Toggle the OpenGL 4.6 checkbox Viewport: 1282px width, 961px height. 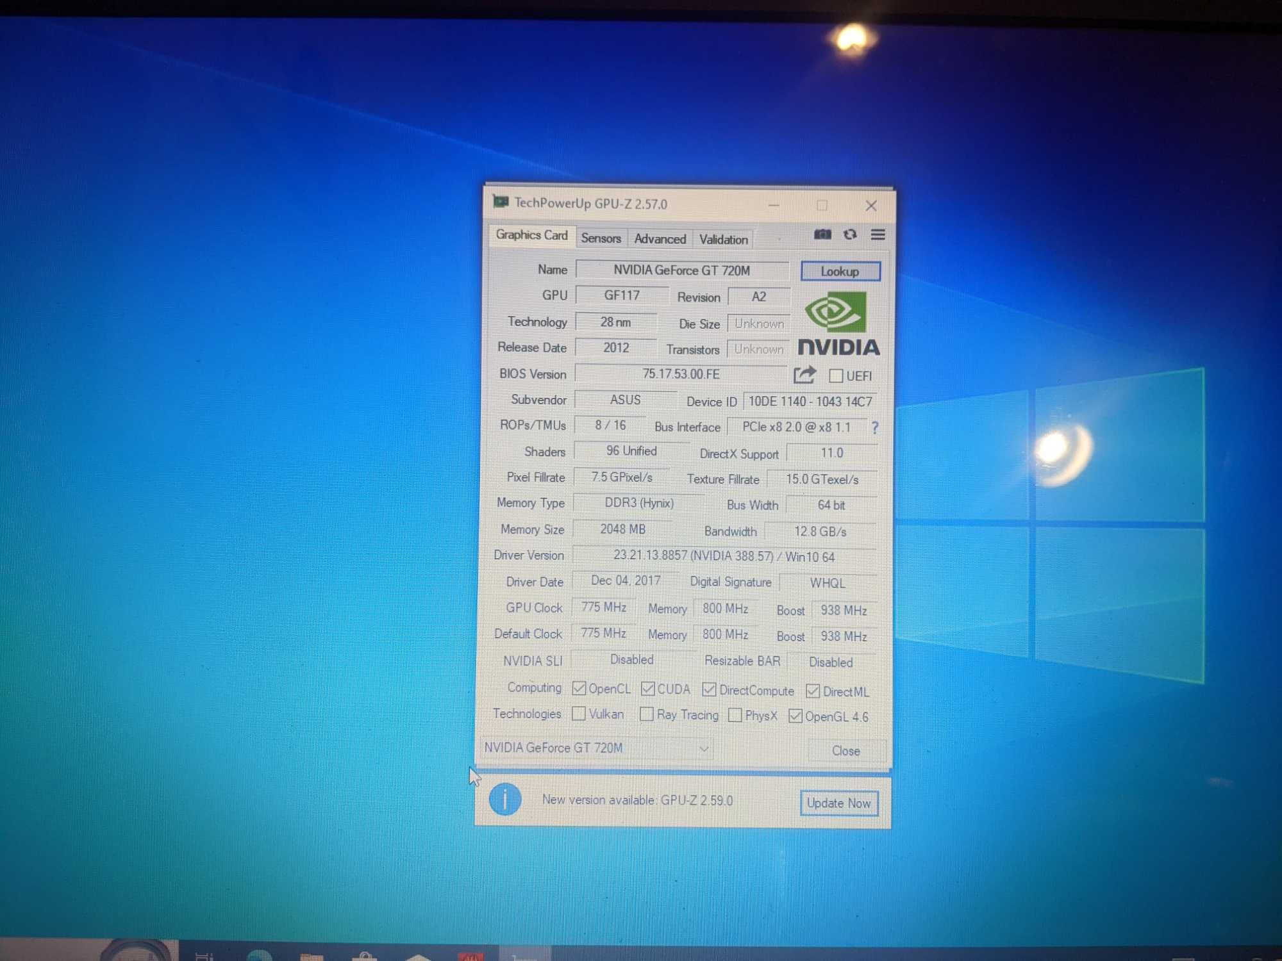point(795,716)
